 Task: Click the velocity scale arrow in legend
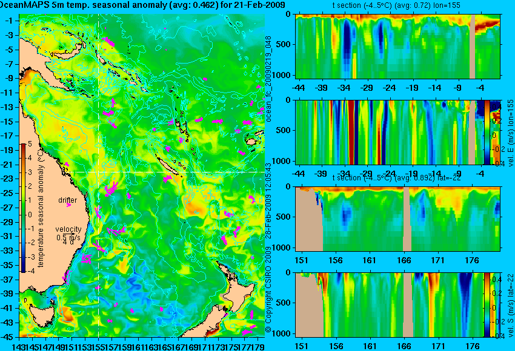pyautogui.click(x=68, y=234)
